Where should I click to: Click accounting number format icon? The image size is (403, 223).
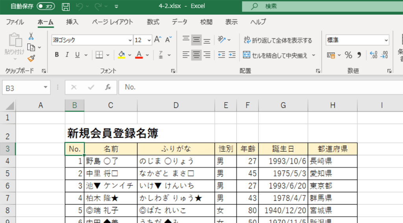click(331, 55)
